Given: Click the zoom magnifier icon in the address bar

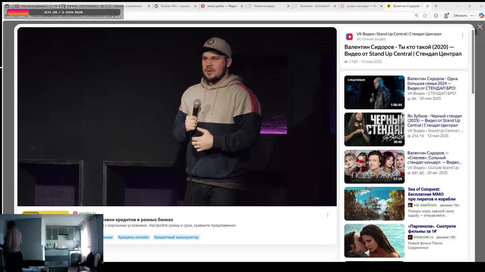Looking at the screenshot, I should coord(416,15).
